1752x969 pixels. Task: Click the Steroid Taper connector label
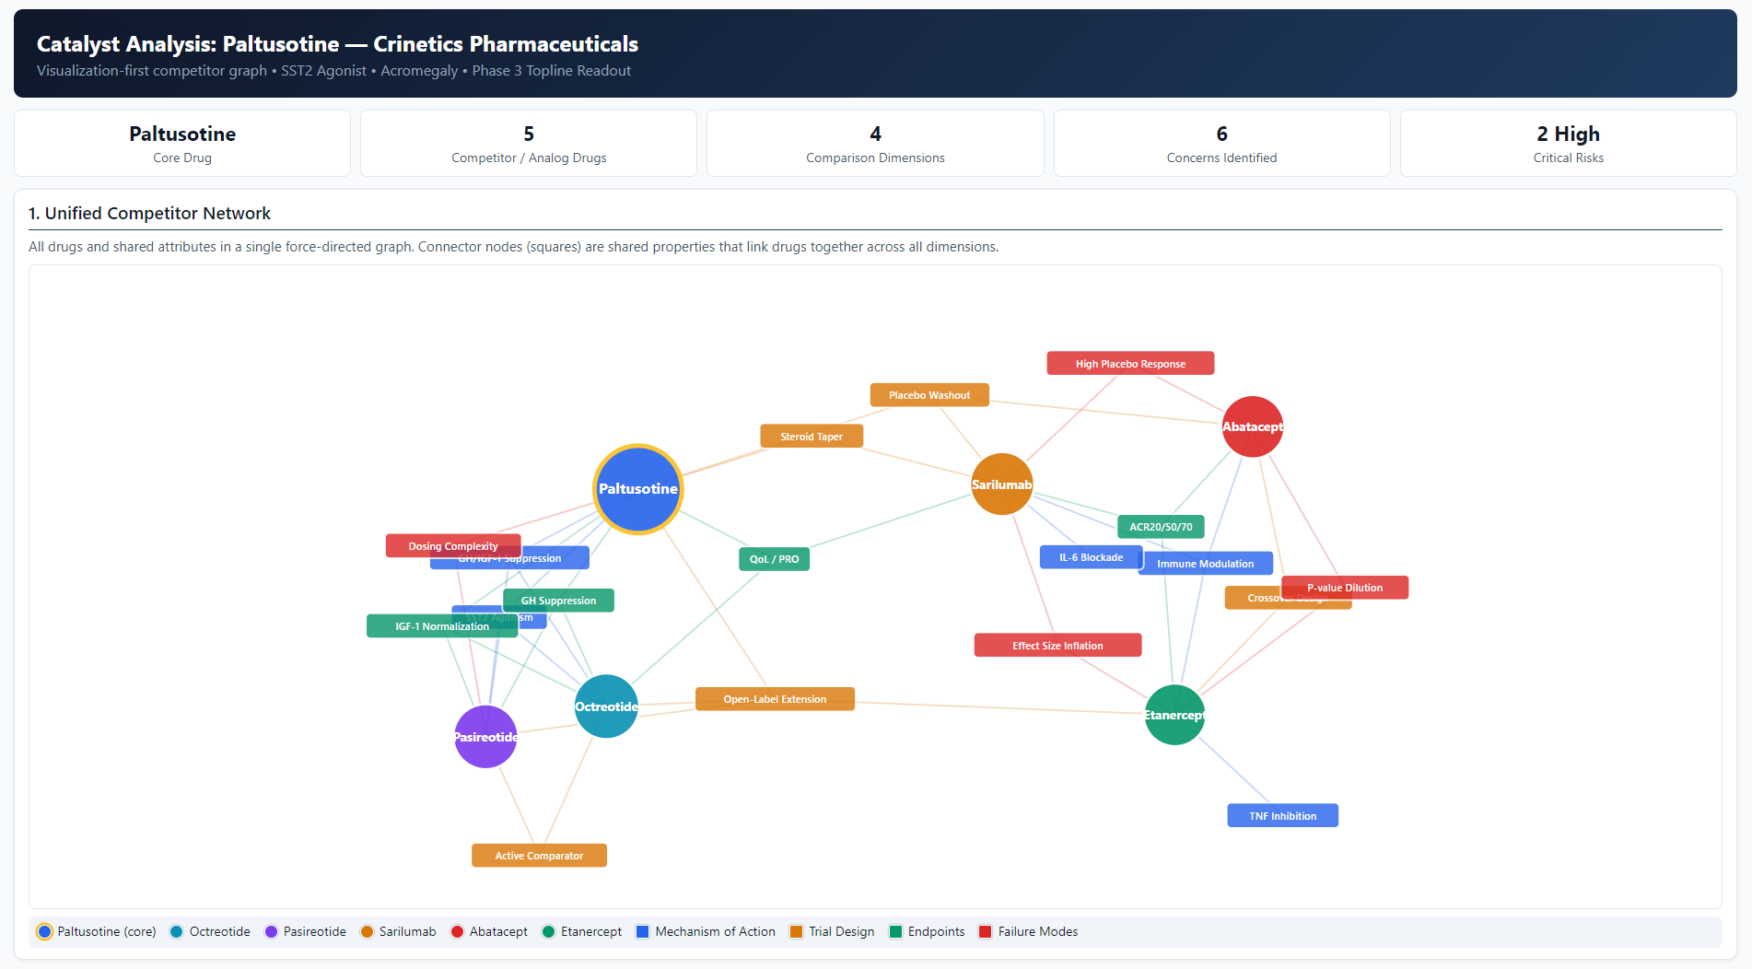(x=812, y=436)
